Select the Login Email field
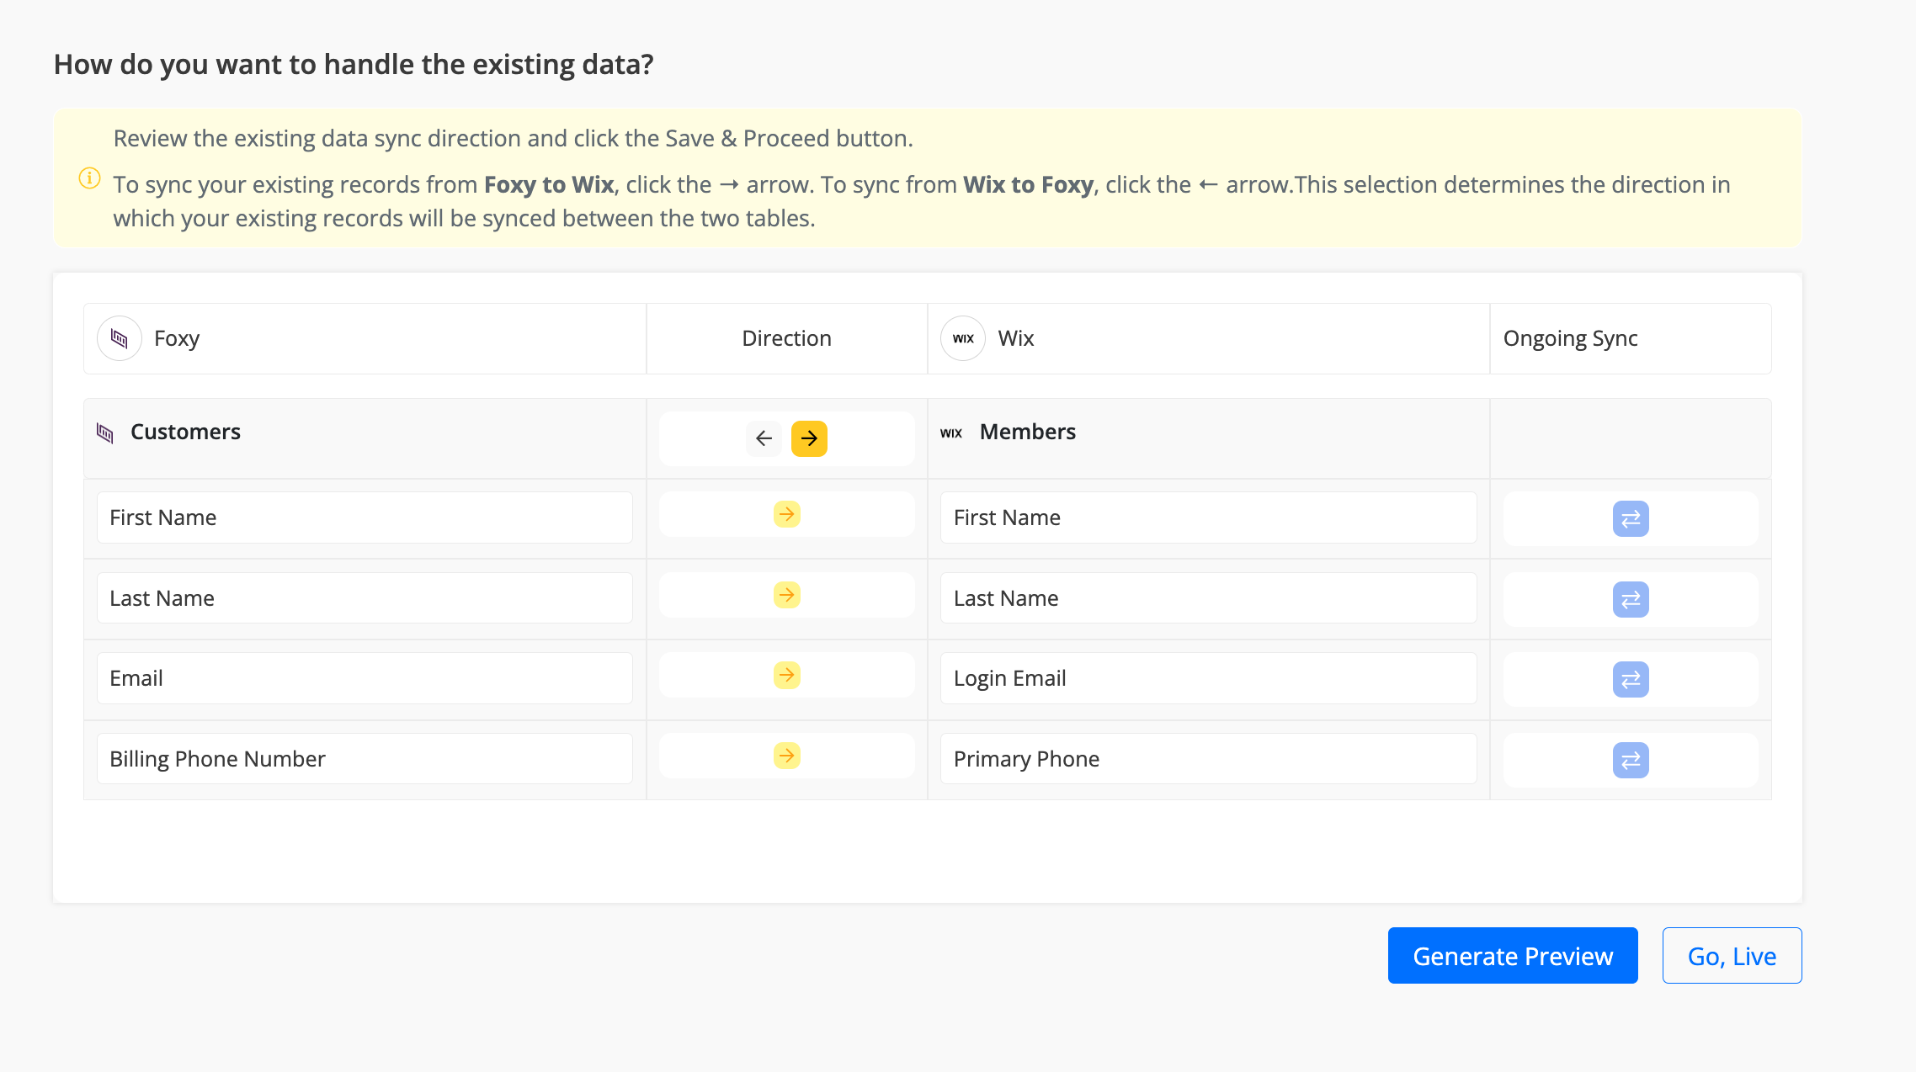Screen dimensions: 1916x1072 coord(1209,678)
